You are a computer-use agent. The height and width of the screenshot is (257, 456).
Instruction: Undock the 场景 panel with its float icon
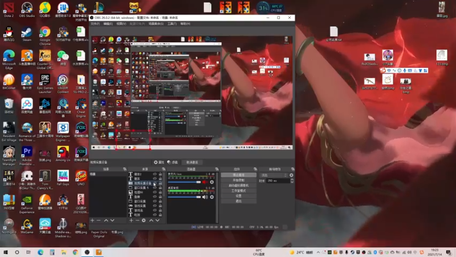pyautogui.click(x=125, y=169)
